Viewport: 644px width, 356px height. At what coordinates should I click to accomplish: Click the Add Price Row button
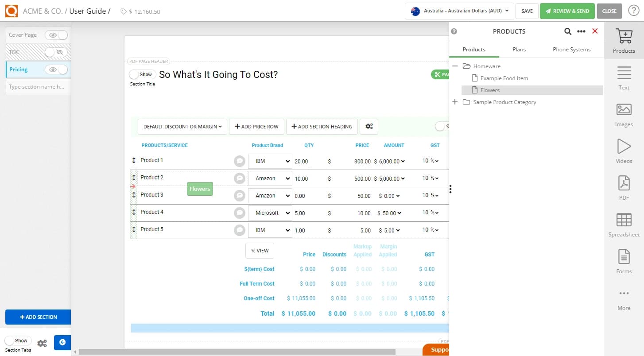coord(256,127)
